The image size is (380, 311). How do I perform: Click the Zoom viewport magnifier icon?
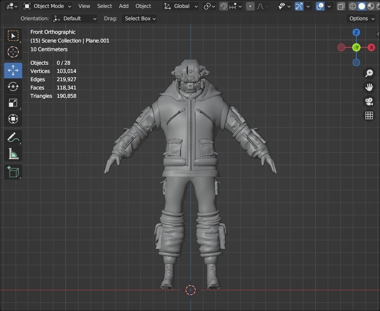[x=369, y=73]
